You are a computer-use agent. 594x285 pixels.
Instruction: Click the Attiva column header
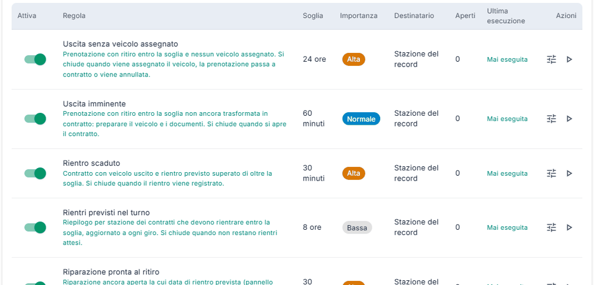coord(27,16)
